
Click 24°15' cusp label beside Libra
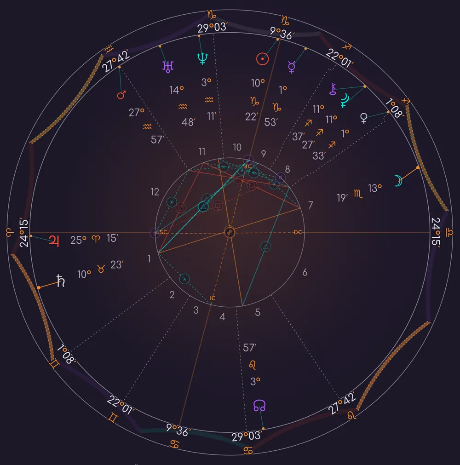click(x=436, y=232)
